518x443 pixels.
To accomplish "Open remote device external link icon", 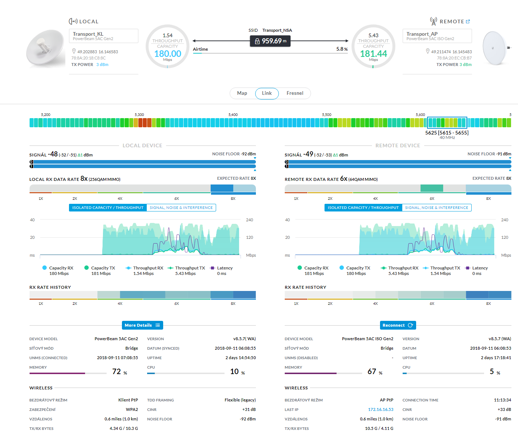I will coord(468,22).
